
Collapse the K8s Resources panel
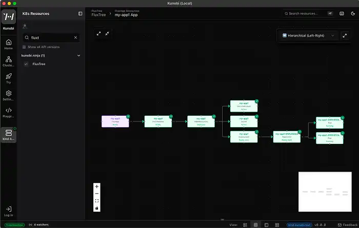[x=80, y=14]
